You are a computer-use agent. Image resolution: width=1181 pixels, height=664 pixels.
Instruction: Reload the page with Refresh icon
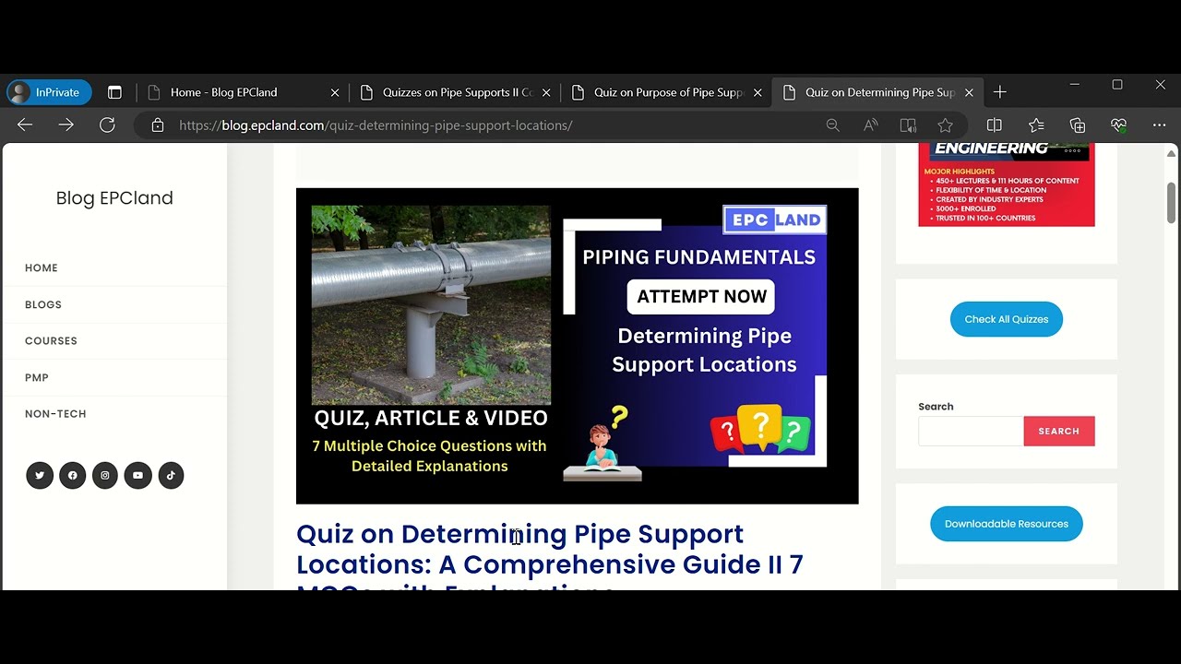point(107,125)
